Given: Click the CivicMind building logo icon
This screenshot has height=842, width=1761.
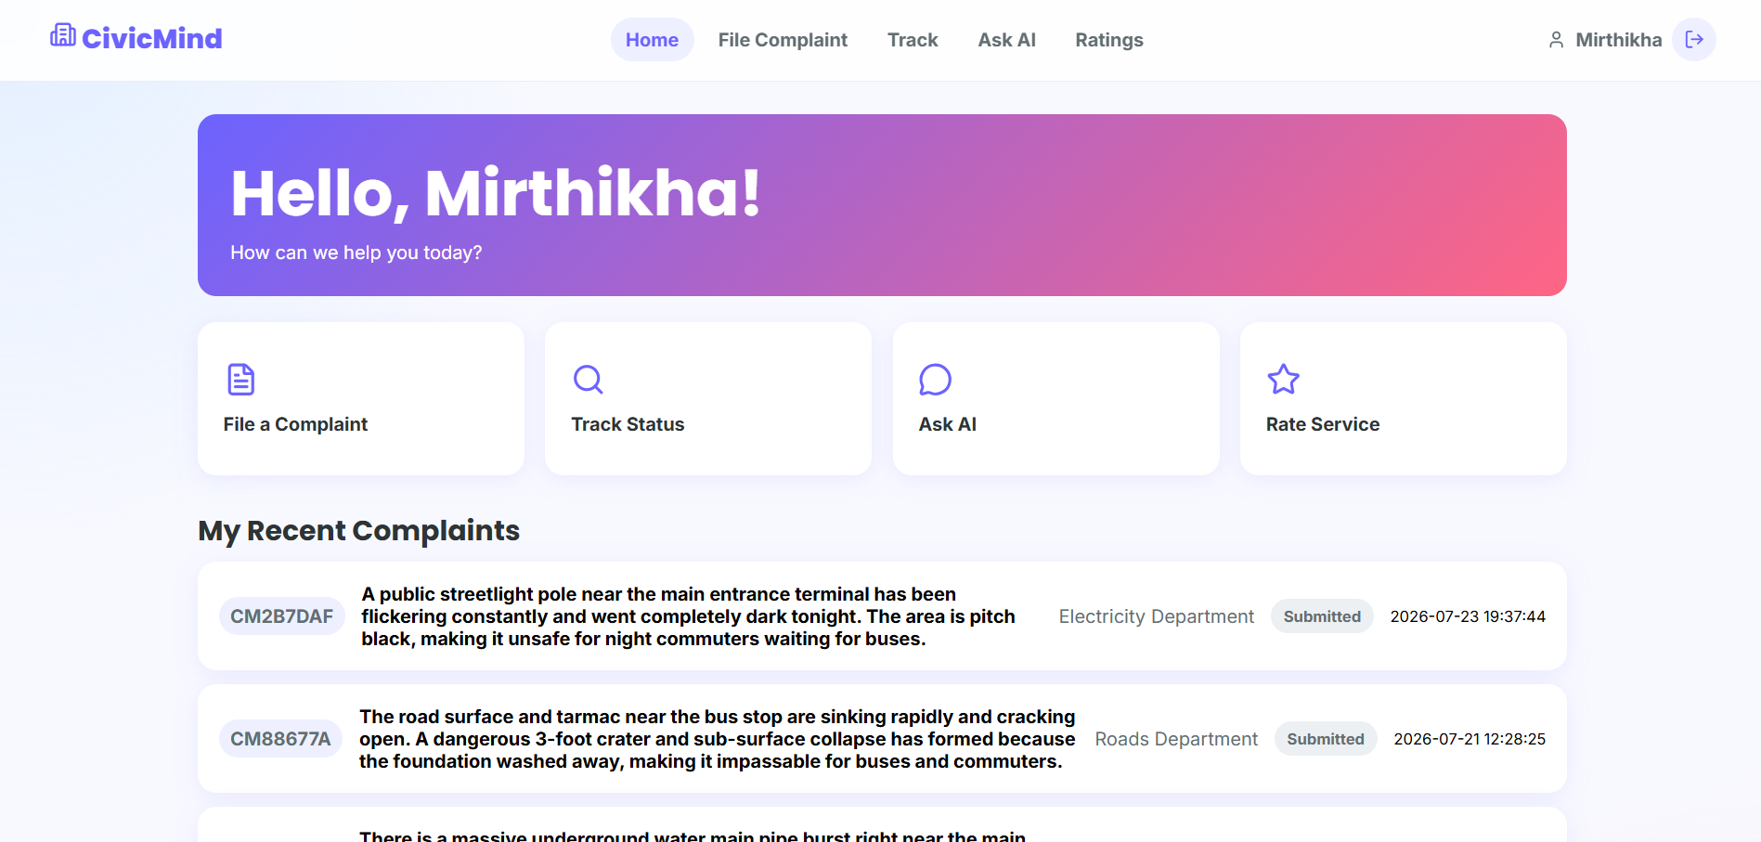Looking at the screenshot, I should click(63, 35).
